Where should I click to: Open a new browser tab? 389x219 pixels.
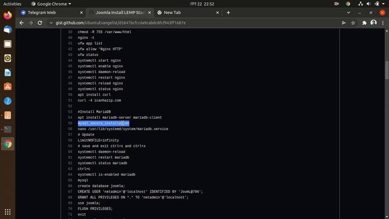[229, 12]
